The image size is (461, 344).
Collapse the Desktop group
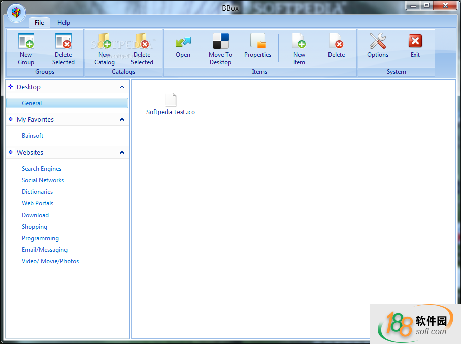tap(122, 87)
